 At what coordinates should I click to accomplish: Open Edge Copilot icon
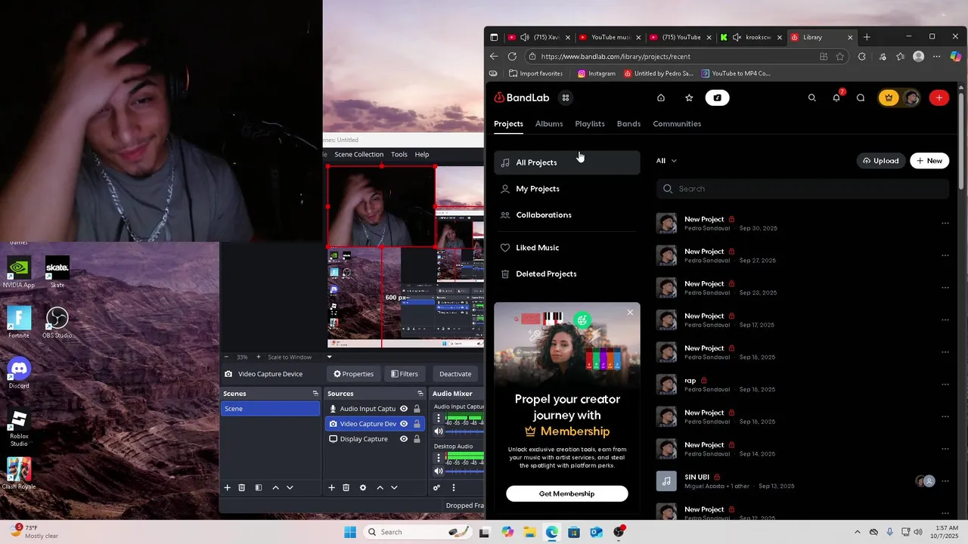[956, 56]
